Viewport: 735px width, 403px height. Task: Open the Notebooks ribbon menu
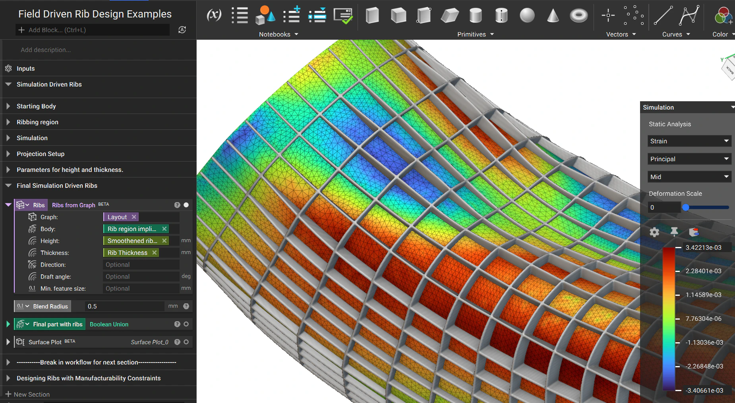coord(279,35)
